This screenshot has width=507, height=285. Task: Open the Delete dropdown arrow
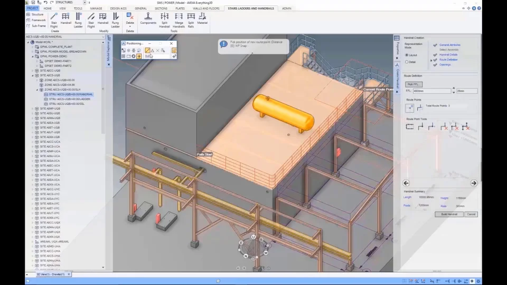pos(130,26)
